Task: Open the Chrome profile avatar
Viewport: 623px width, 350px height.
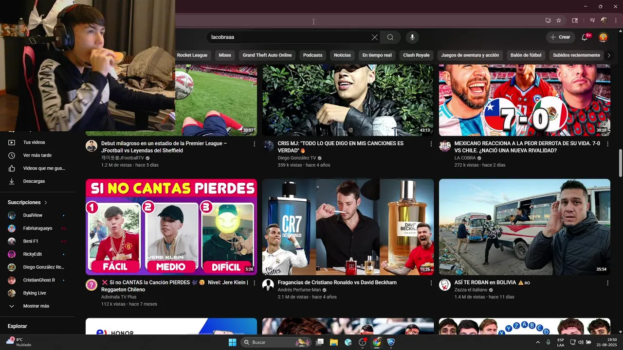Action: 604,20
